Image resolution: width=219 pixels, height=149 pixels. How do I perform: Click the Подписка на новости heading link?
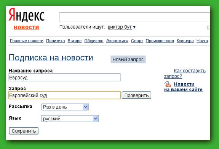click(x=51, y=58)
